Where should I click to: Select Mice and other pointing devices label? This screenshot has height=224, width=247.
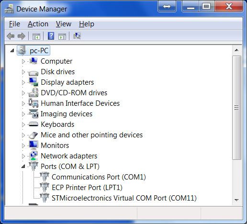click(x=92, y=135)
